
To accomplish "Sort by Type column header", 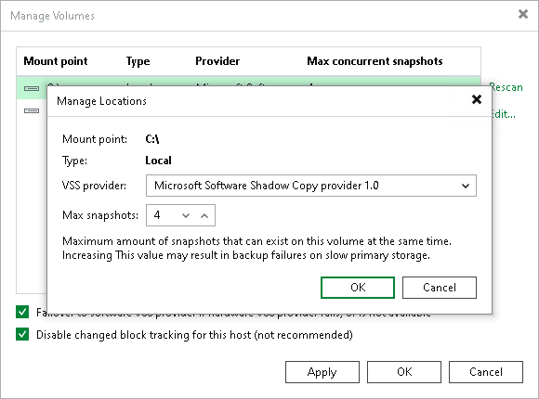I will click(x=138, y=61).
